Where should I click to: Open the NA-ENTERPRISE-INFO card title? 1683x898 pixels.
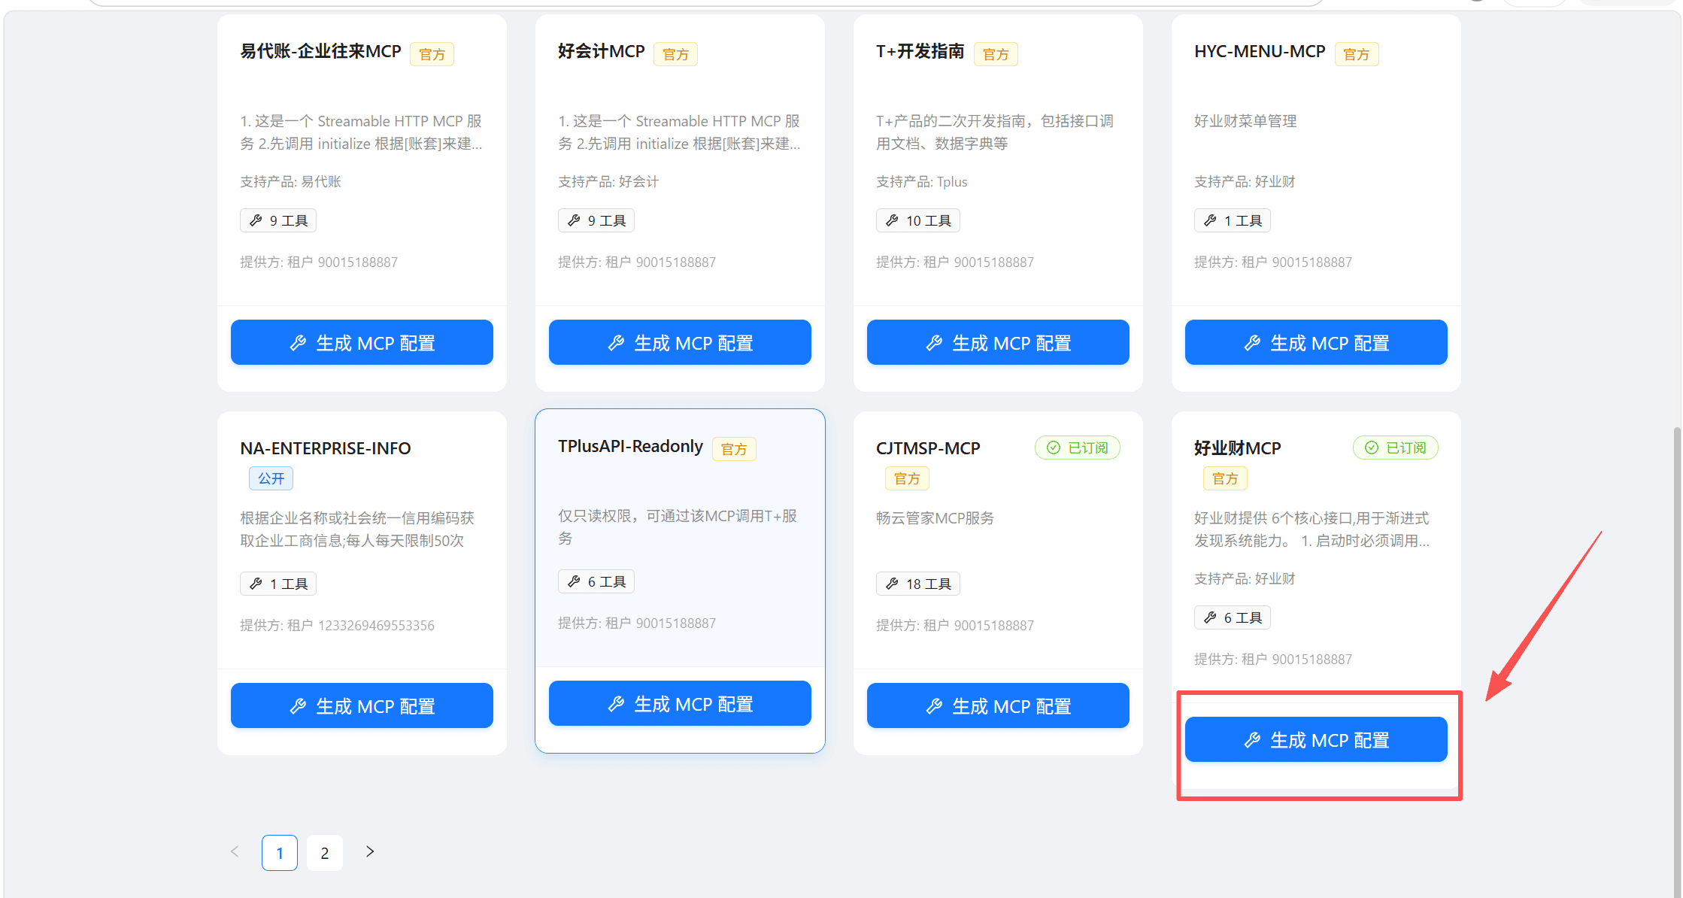[326, 448]
